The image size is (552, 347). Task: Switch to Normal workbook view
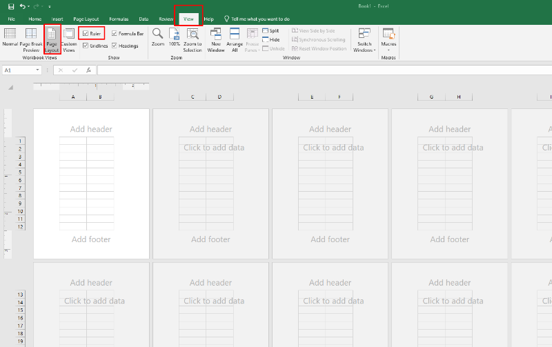tap(10, 38)
